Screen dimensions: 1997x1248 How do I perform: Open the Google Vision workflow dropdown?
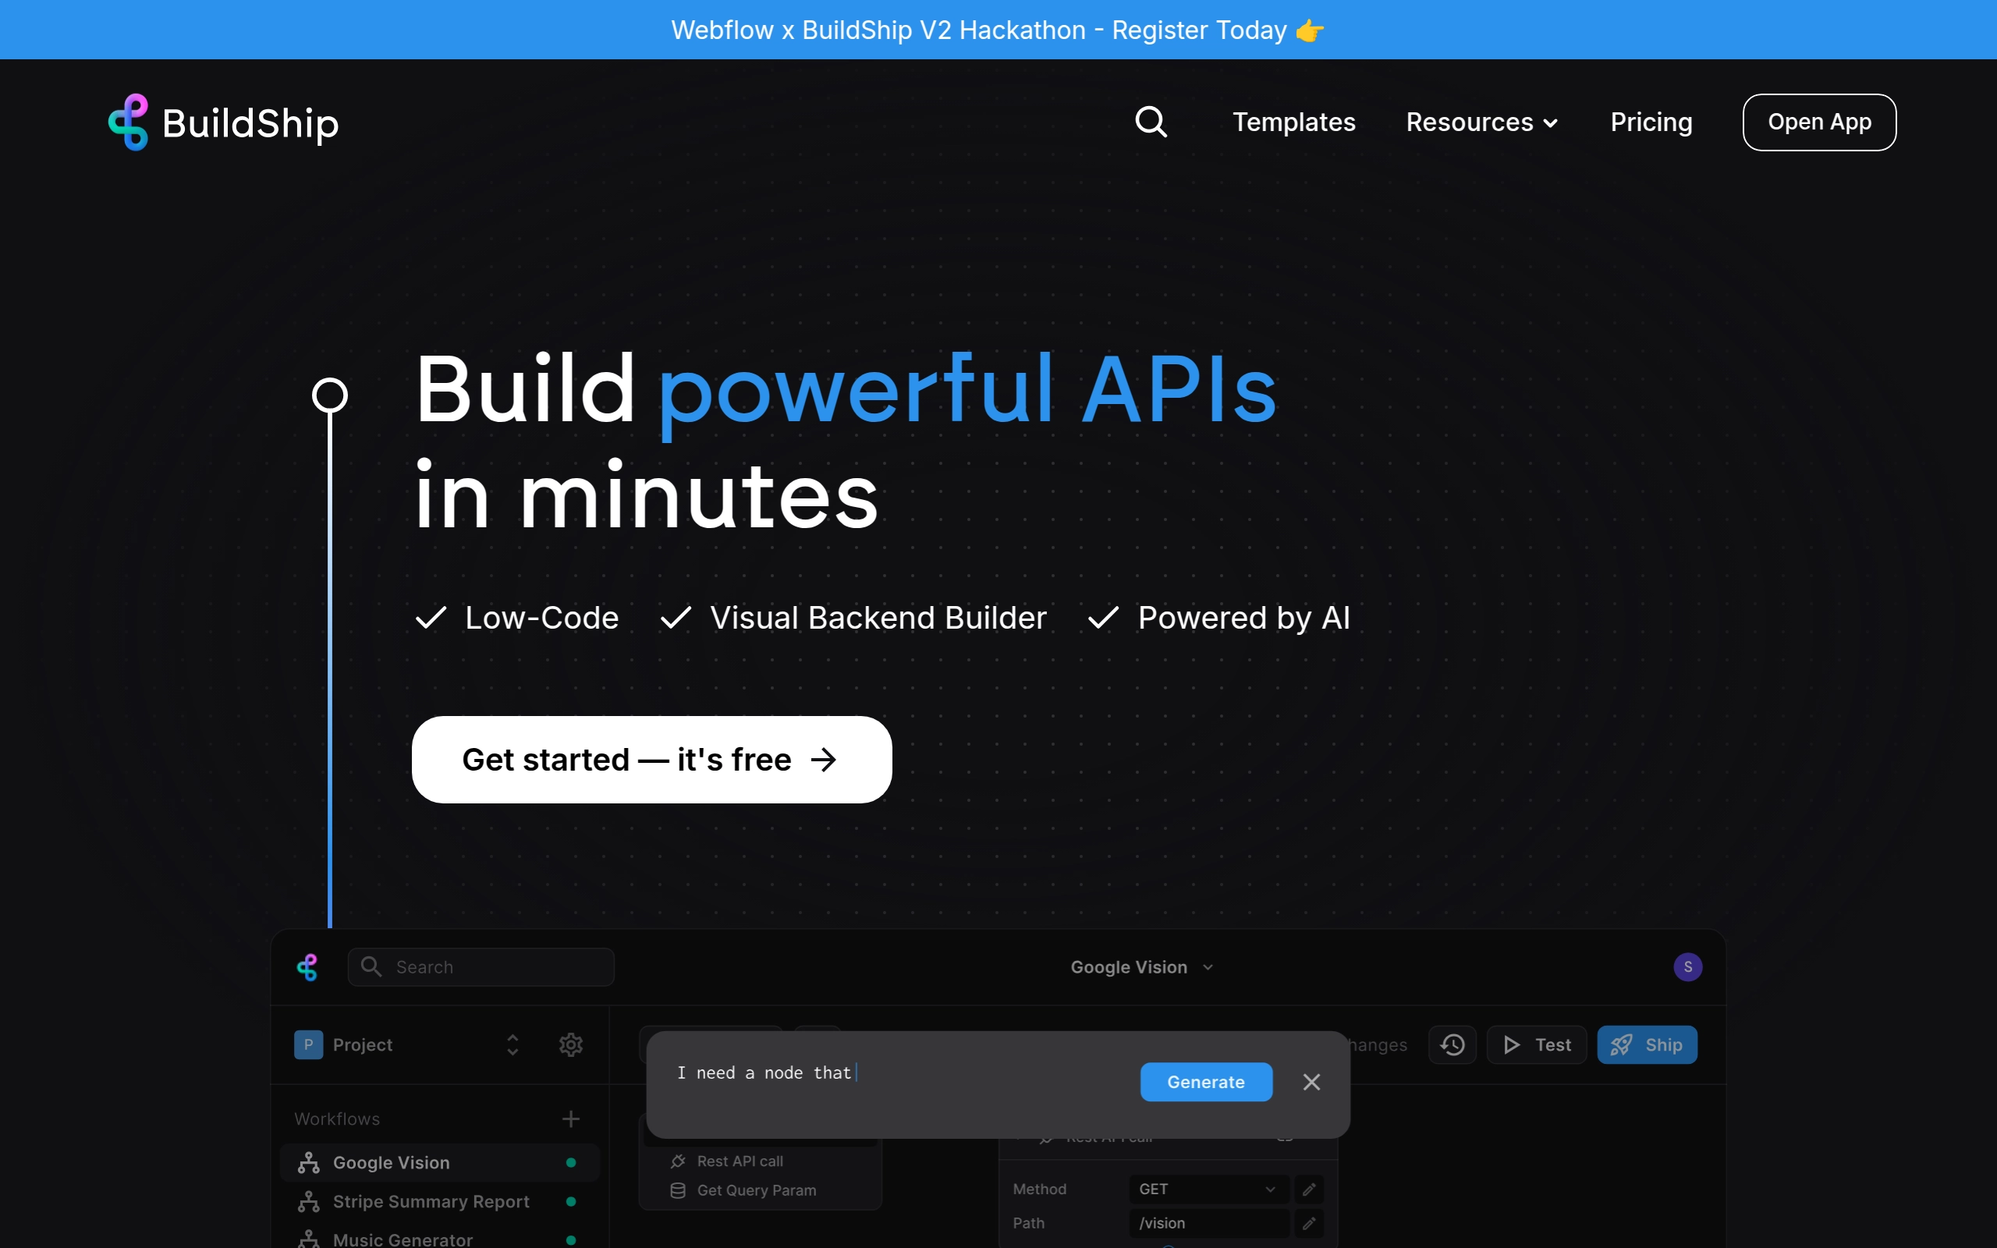click(1142, 967)
